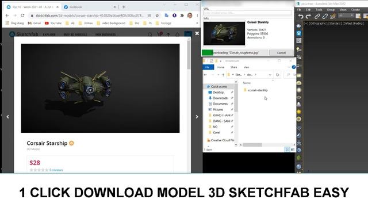The image size is (368, 207).
Task: Go to the previous model arrow
Action: pos(7,117)
